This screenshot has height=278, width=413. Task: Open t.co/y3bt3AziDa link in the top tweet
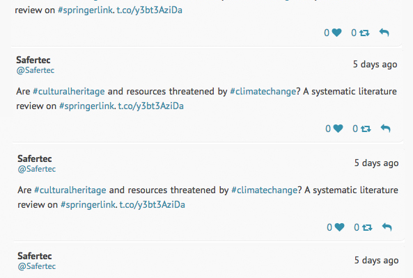(x=149, y=10)
